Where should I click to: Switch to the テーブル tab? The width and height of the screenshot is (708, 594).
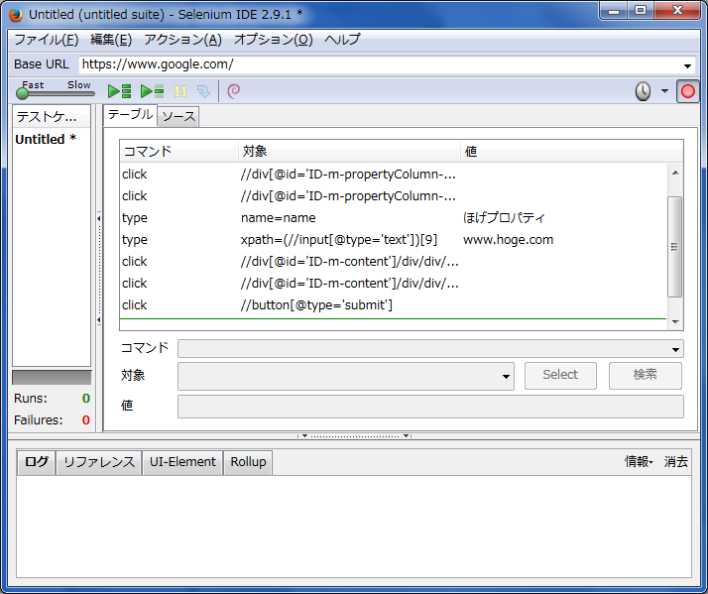[131, 115]
